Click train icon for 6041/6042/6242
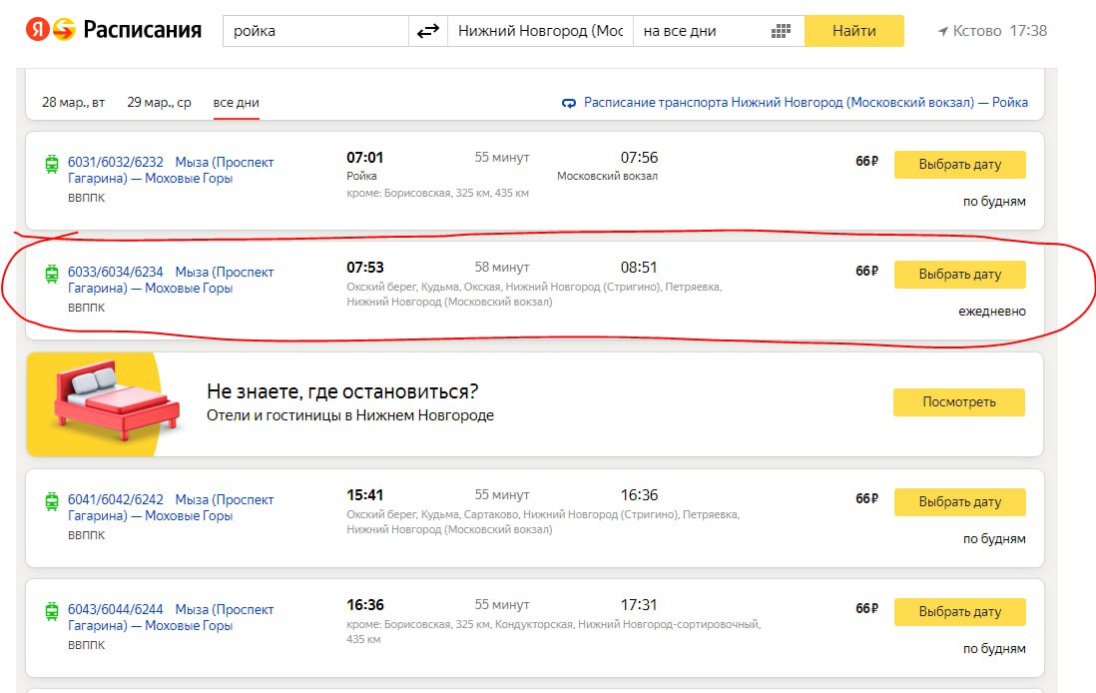 [52, 501]
